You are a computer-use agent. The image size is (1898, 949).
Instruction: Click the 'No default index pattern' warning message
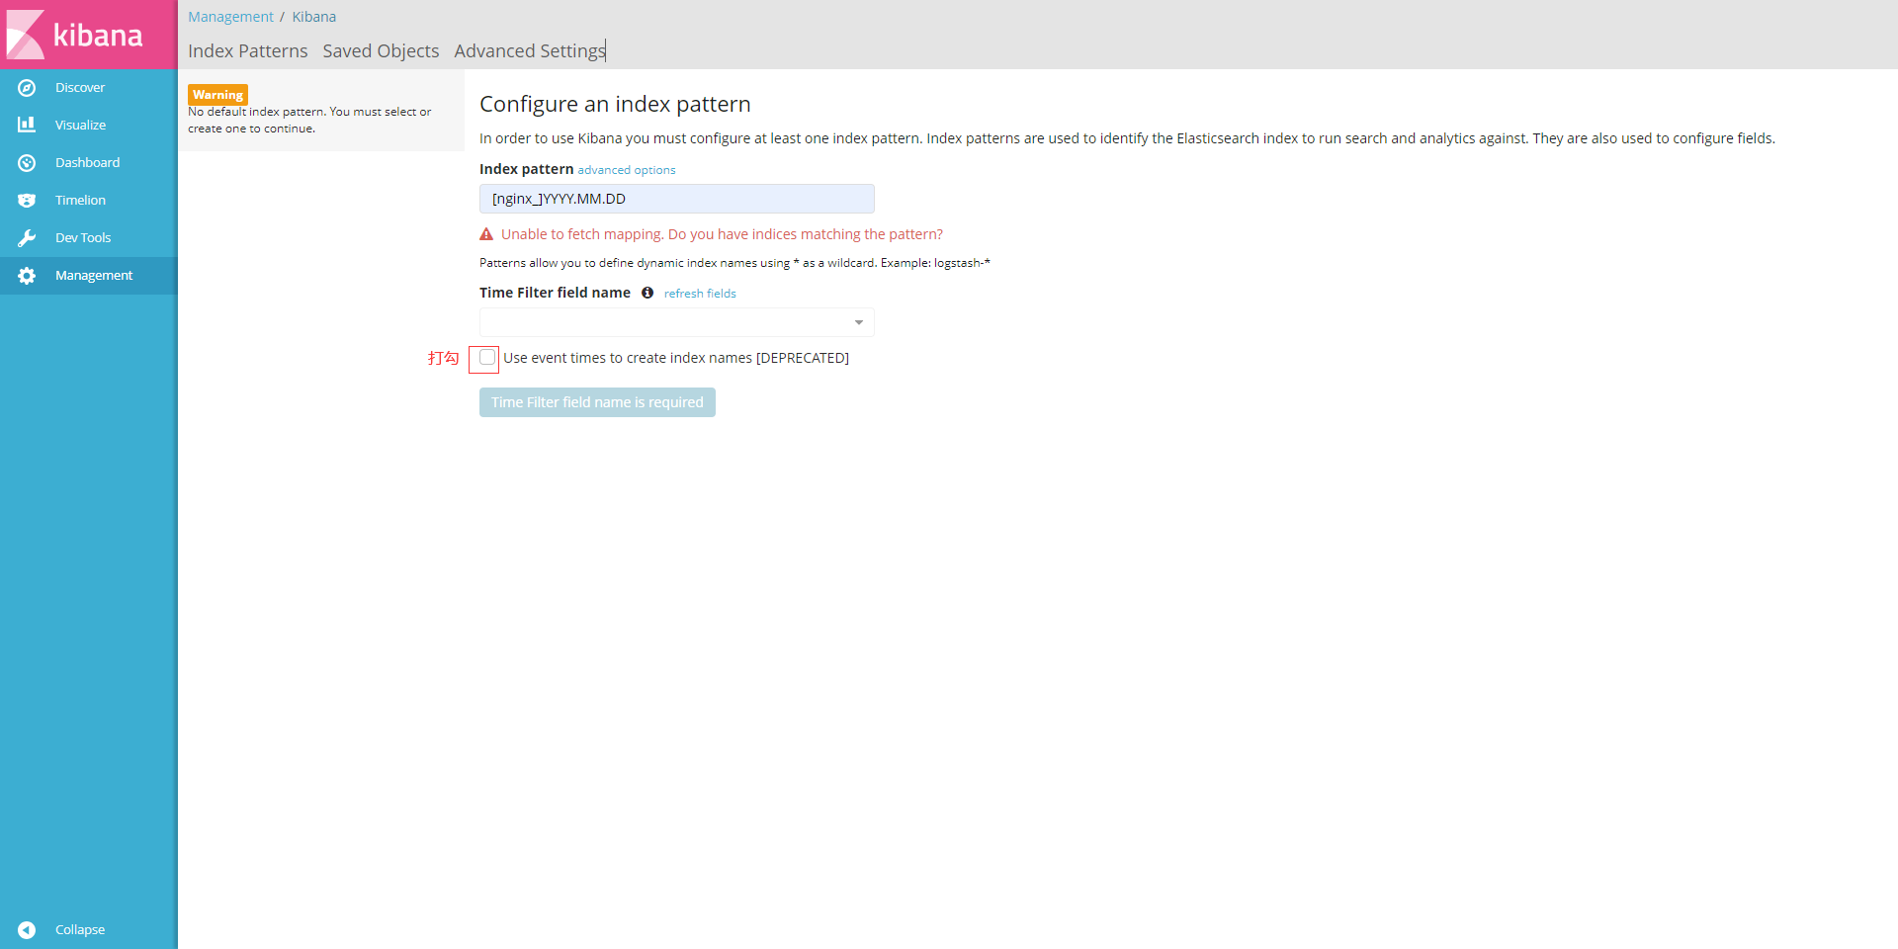[x=309, y=121]
